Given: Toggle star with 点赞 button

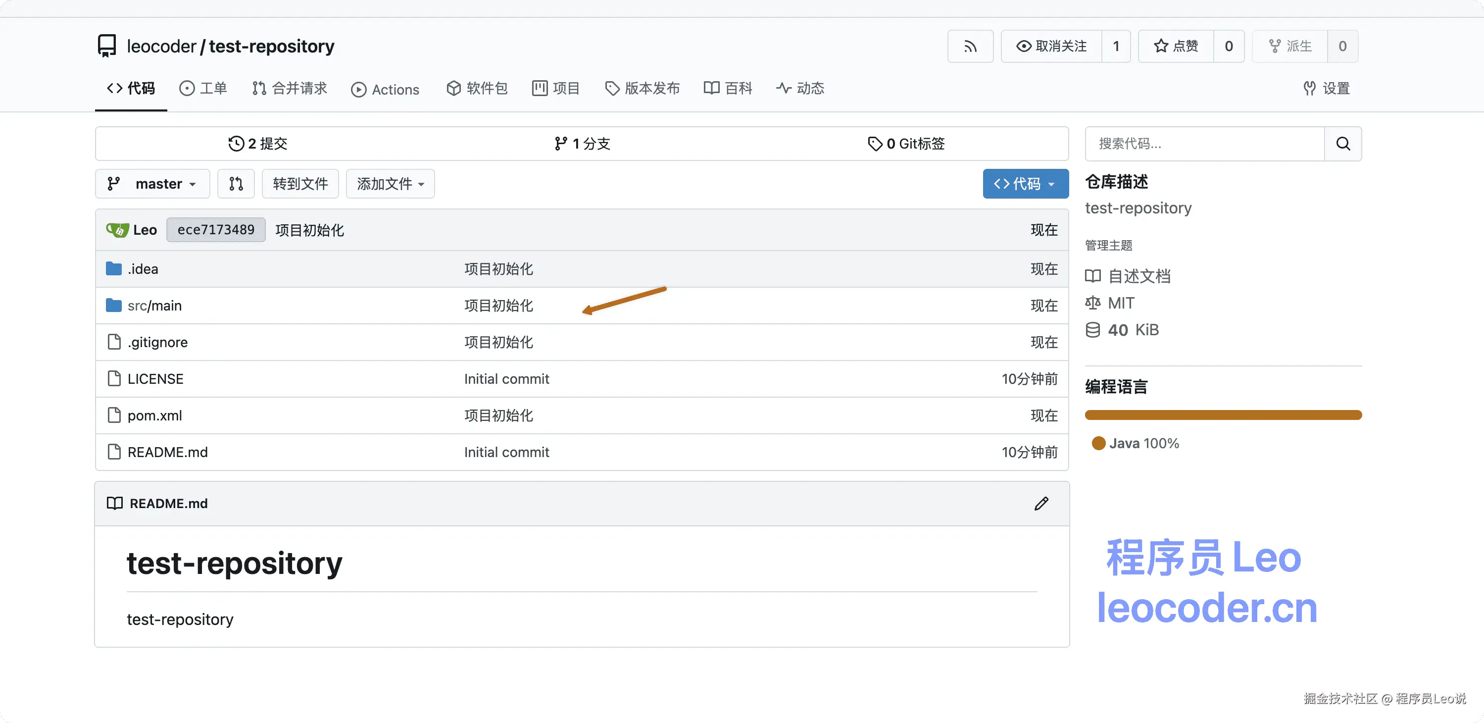Looking at the screenshot, I should (x=1176, y=46).
